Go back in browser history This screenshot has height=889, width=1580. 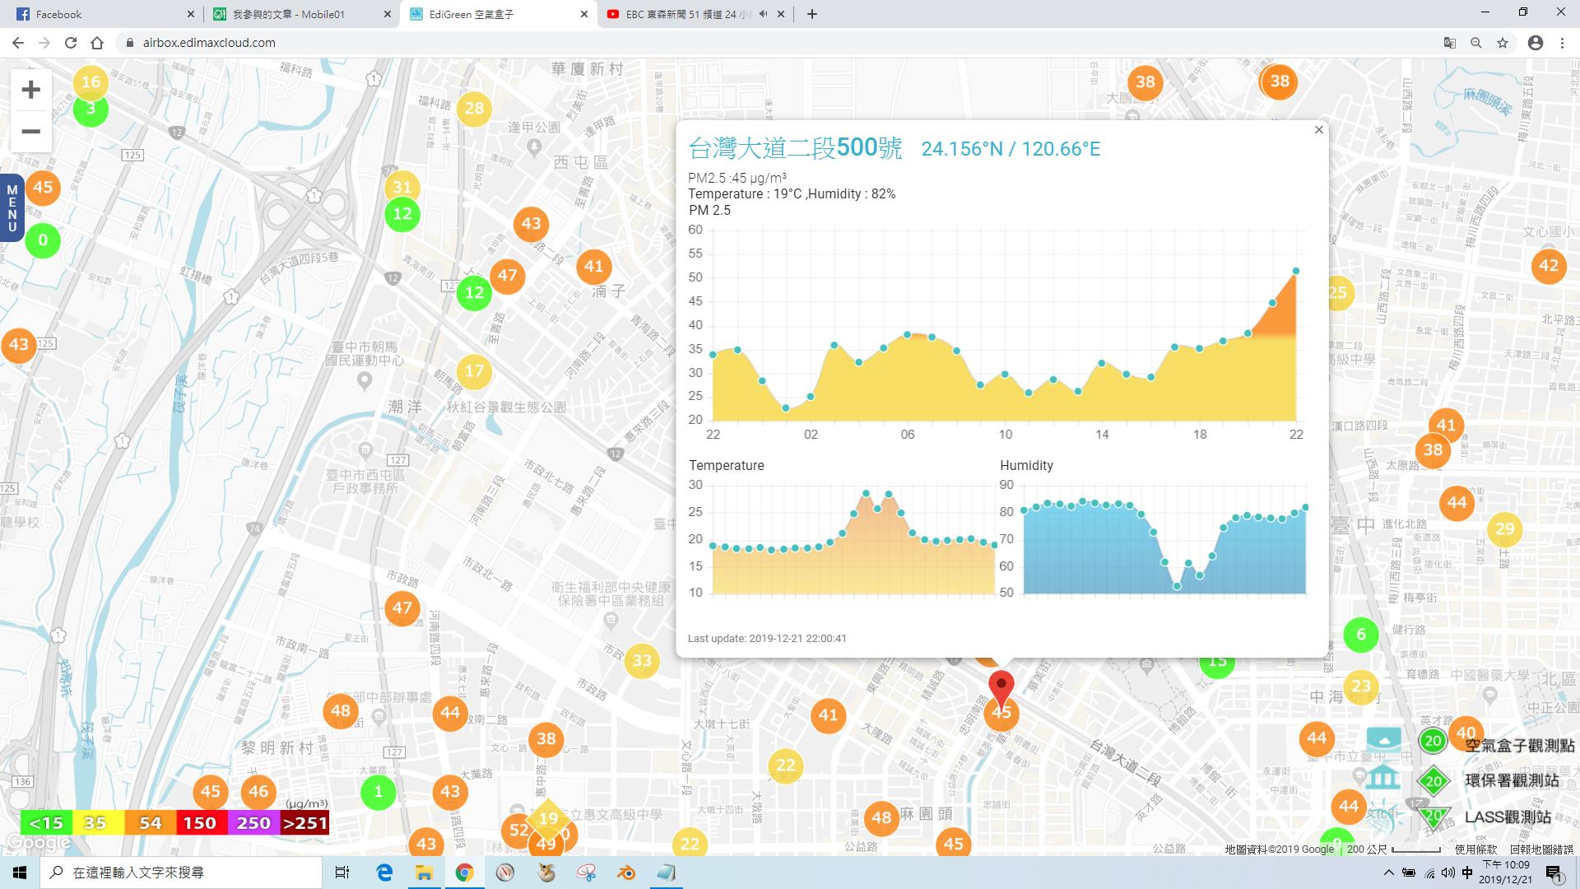pos(18,43)
